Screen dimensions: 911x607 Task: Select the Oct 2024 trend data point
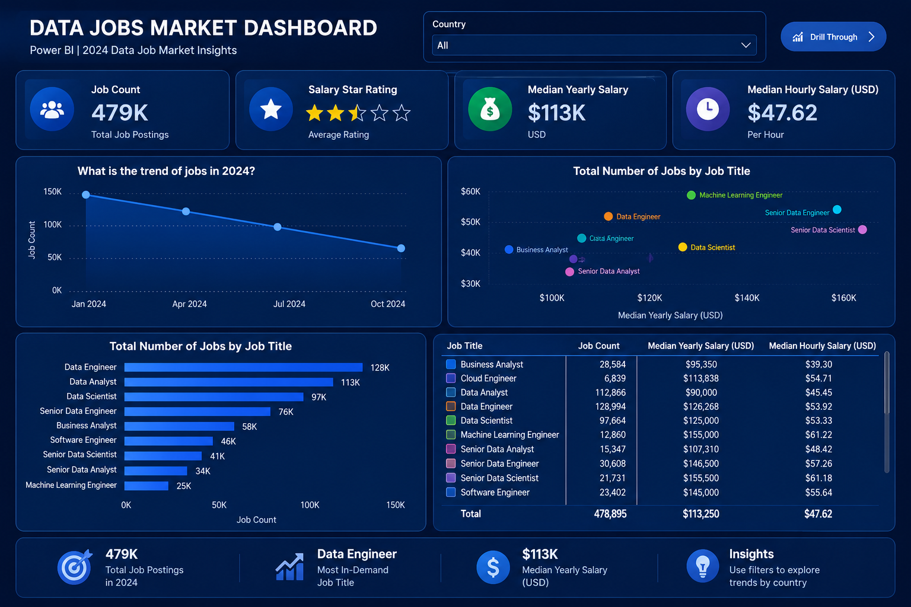401,248
